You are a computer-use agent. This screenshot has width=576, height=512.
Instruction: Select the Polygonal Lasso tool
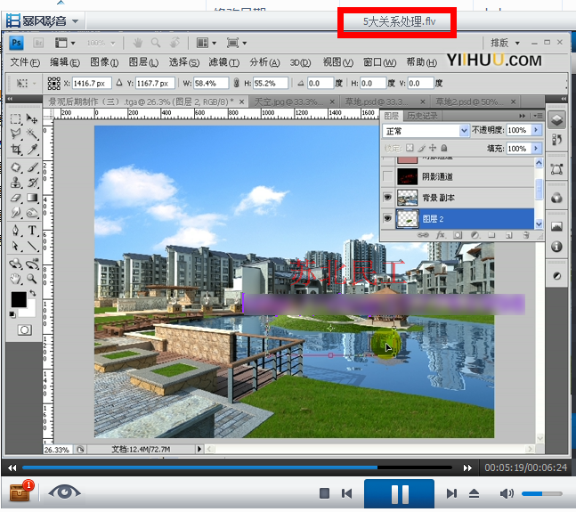tap(15, 134)
